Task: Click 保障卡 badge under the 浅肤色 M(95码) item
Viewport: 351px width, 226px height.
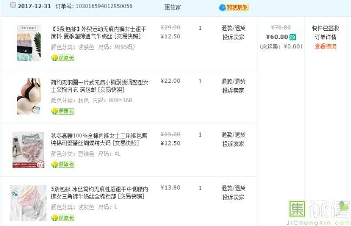Action: (x=63, y=58)
